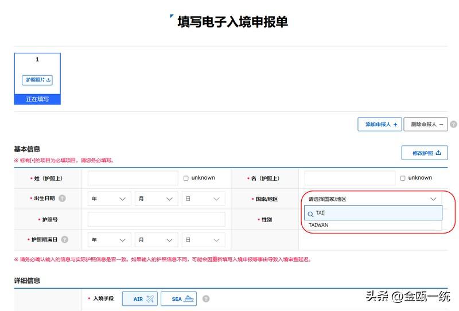
Task: Open help icon beside 删除申报人
Action: tap(453, 125)
